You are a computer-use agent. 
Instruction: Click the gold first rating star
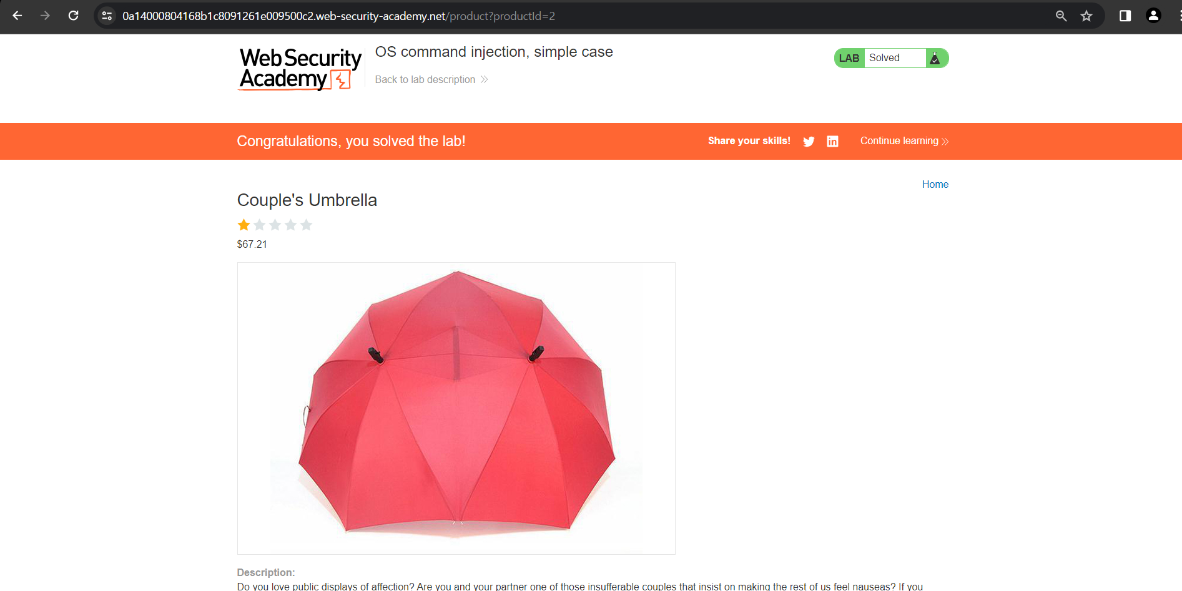point(244,225)
